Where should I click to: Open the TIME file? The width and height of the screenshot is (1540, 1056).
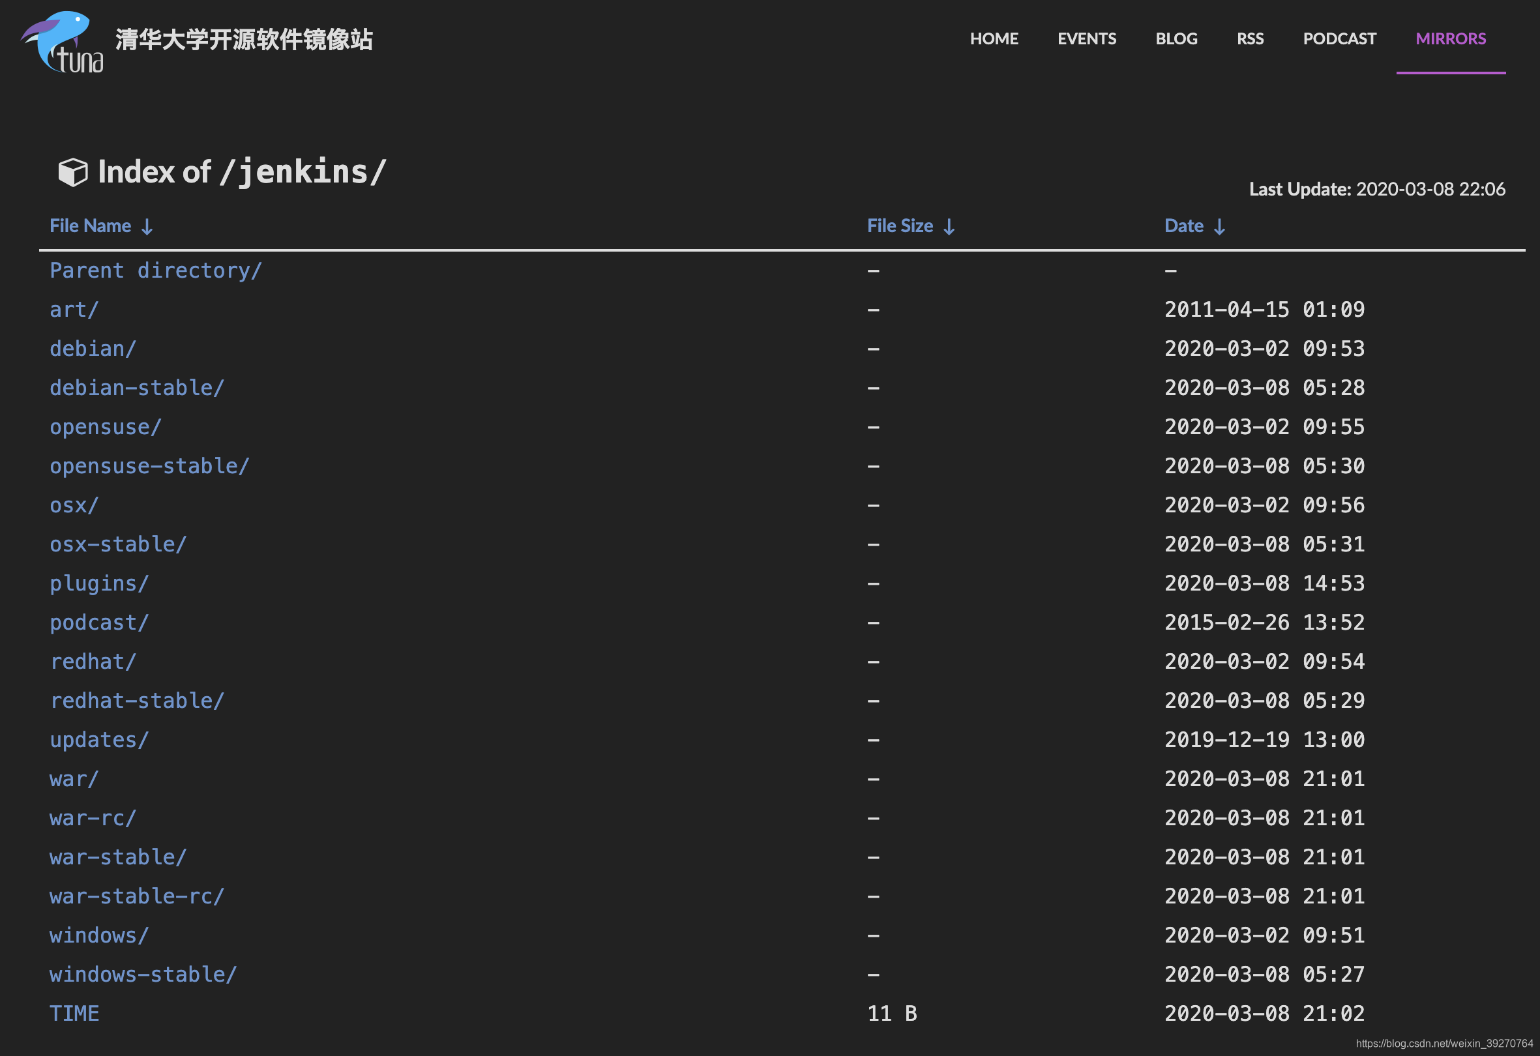tap(74, 1013)
